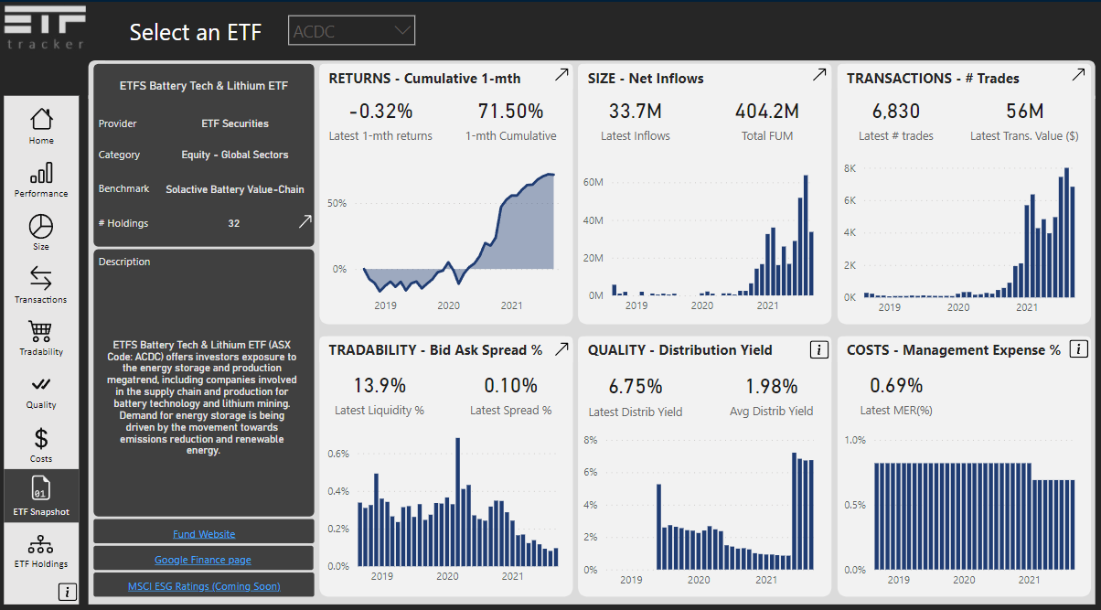Click the 0.10% Latest Spread value
1101x610 pixels.
click(511, 386)
